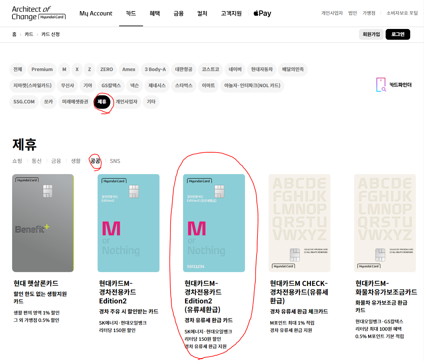
Task: Select the 쏘카 filter chip
Action: click(48, 102)
